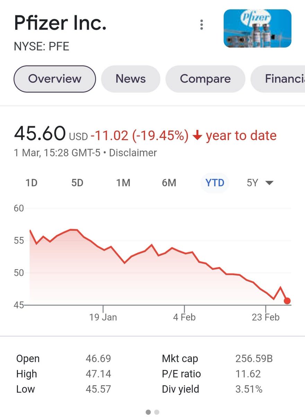Click the red latest price dot on chart
Image resolution: width=305 pixels, height=417 pixels.
[x=287, y=301]
